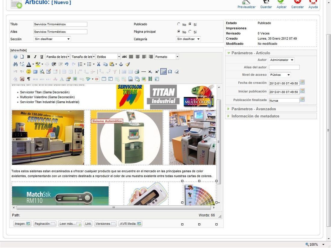This screenshot has width=331, height=248.
Task: Click the Imagen button below editor
Action: tap(22, 224)
